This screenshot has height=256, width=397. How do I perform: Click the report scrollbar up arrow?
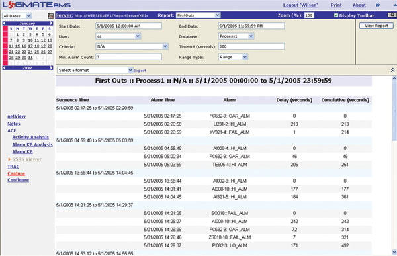coord(394,79)
